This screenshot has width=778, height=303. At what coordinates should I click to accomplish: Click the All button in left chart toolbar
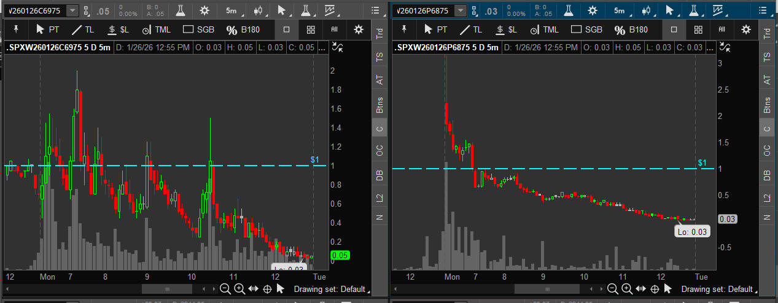(335, 29)
